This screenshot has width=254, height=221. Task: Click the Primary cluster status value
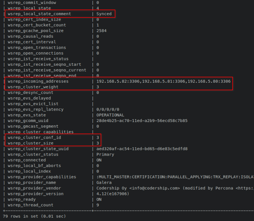click(105, 155)
